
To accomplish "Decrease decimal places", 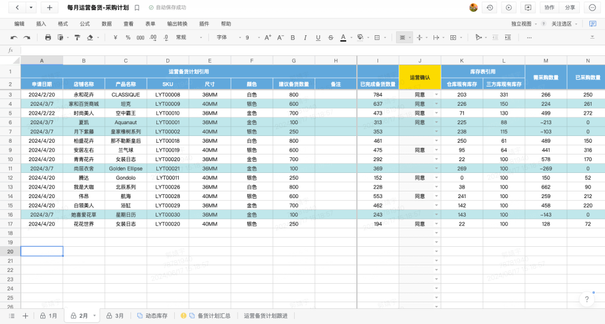I will pyautogui.click(x=166, y=37).
